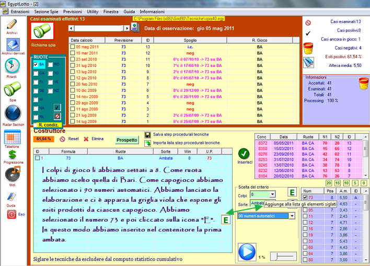
Task: Click the blue play elaboration button
Action: click(247, 252)
